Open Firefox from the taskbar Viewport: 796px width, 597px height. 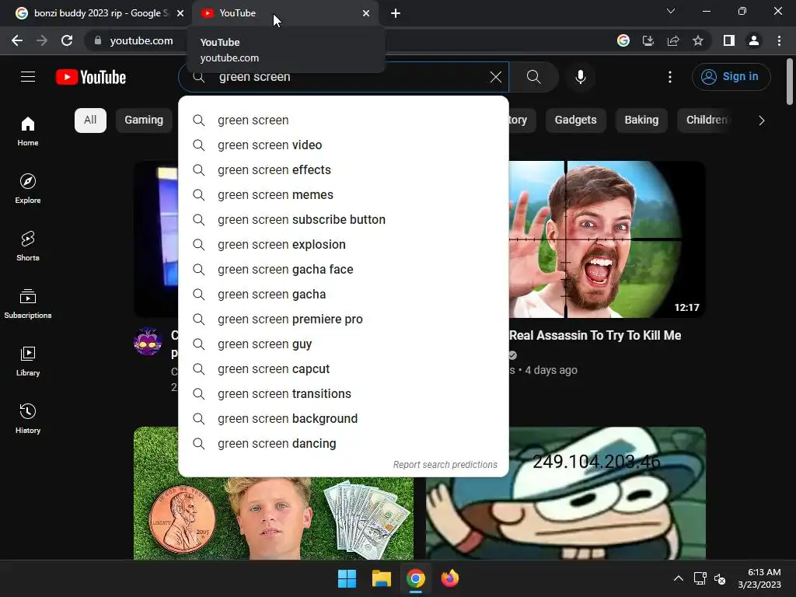click(x=450, y=578)
